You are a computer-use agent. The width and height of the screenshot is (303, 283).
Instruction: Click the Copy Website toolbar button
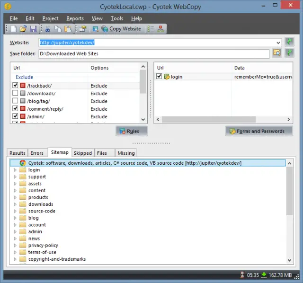[121, 29]
